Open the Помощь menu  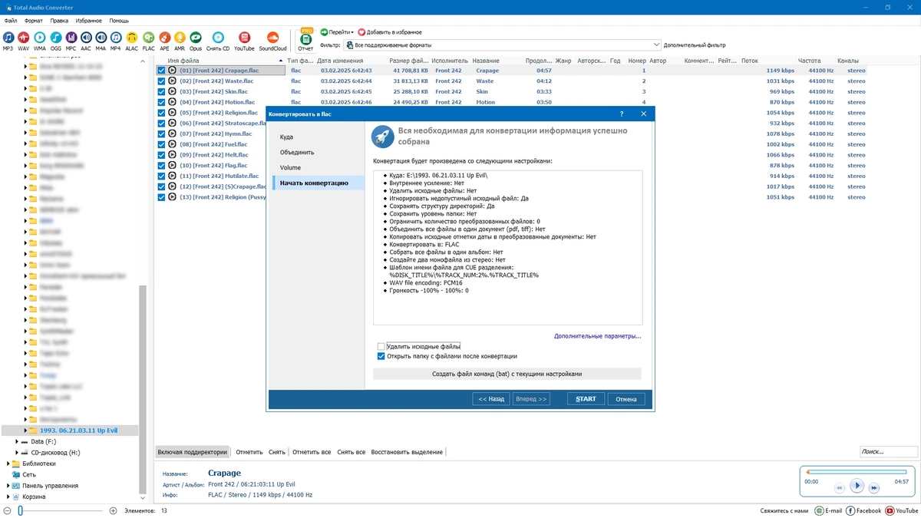pos(119,21)
